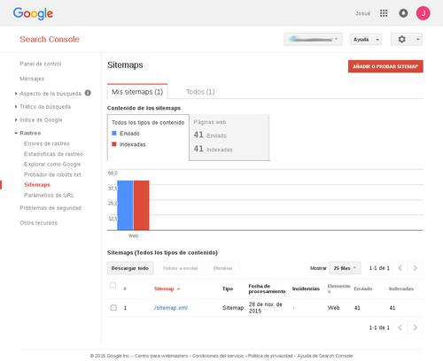Image resolution: width=443 pixels, height=361 pixels.
Task: Click Volver a enviar button
Action: (x=180, y=268)
